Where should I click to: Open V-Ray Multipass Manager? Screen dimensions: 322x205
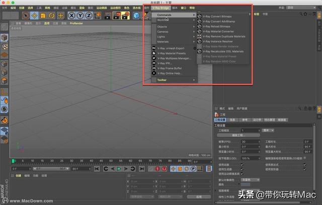coord(175,58)
